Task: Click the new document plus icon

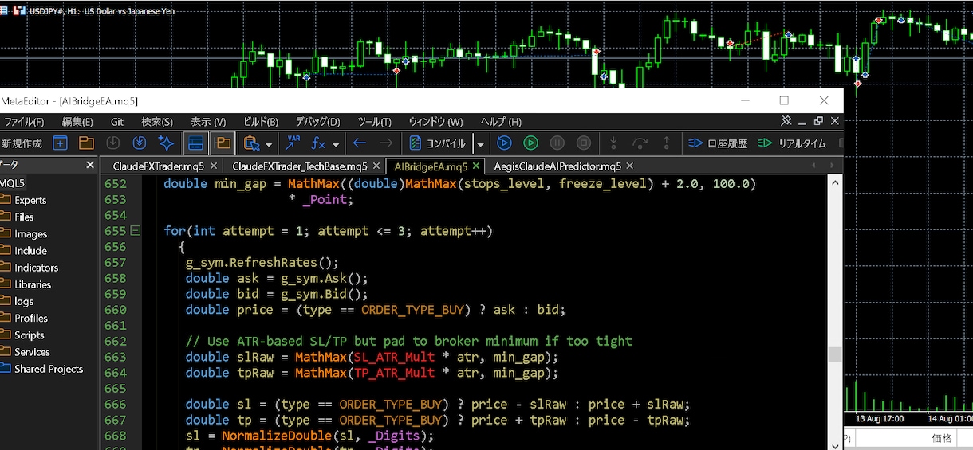Action: click(60, 143)
